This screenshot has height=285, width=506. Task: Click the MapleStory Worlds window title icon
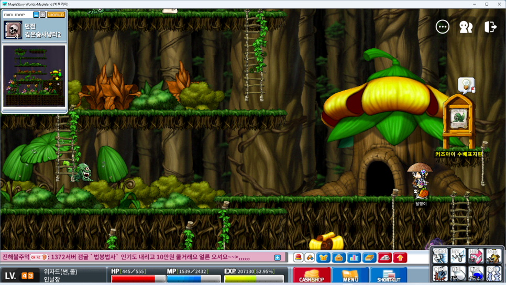(5, 4)
